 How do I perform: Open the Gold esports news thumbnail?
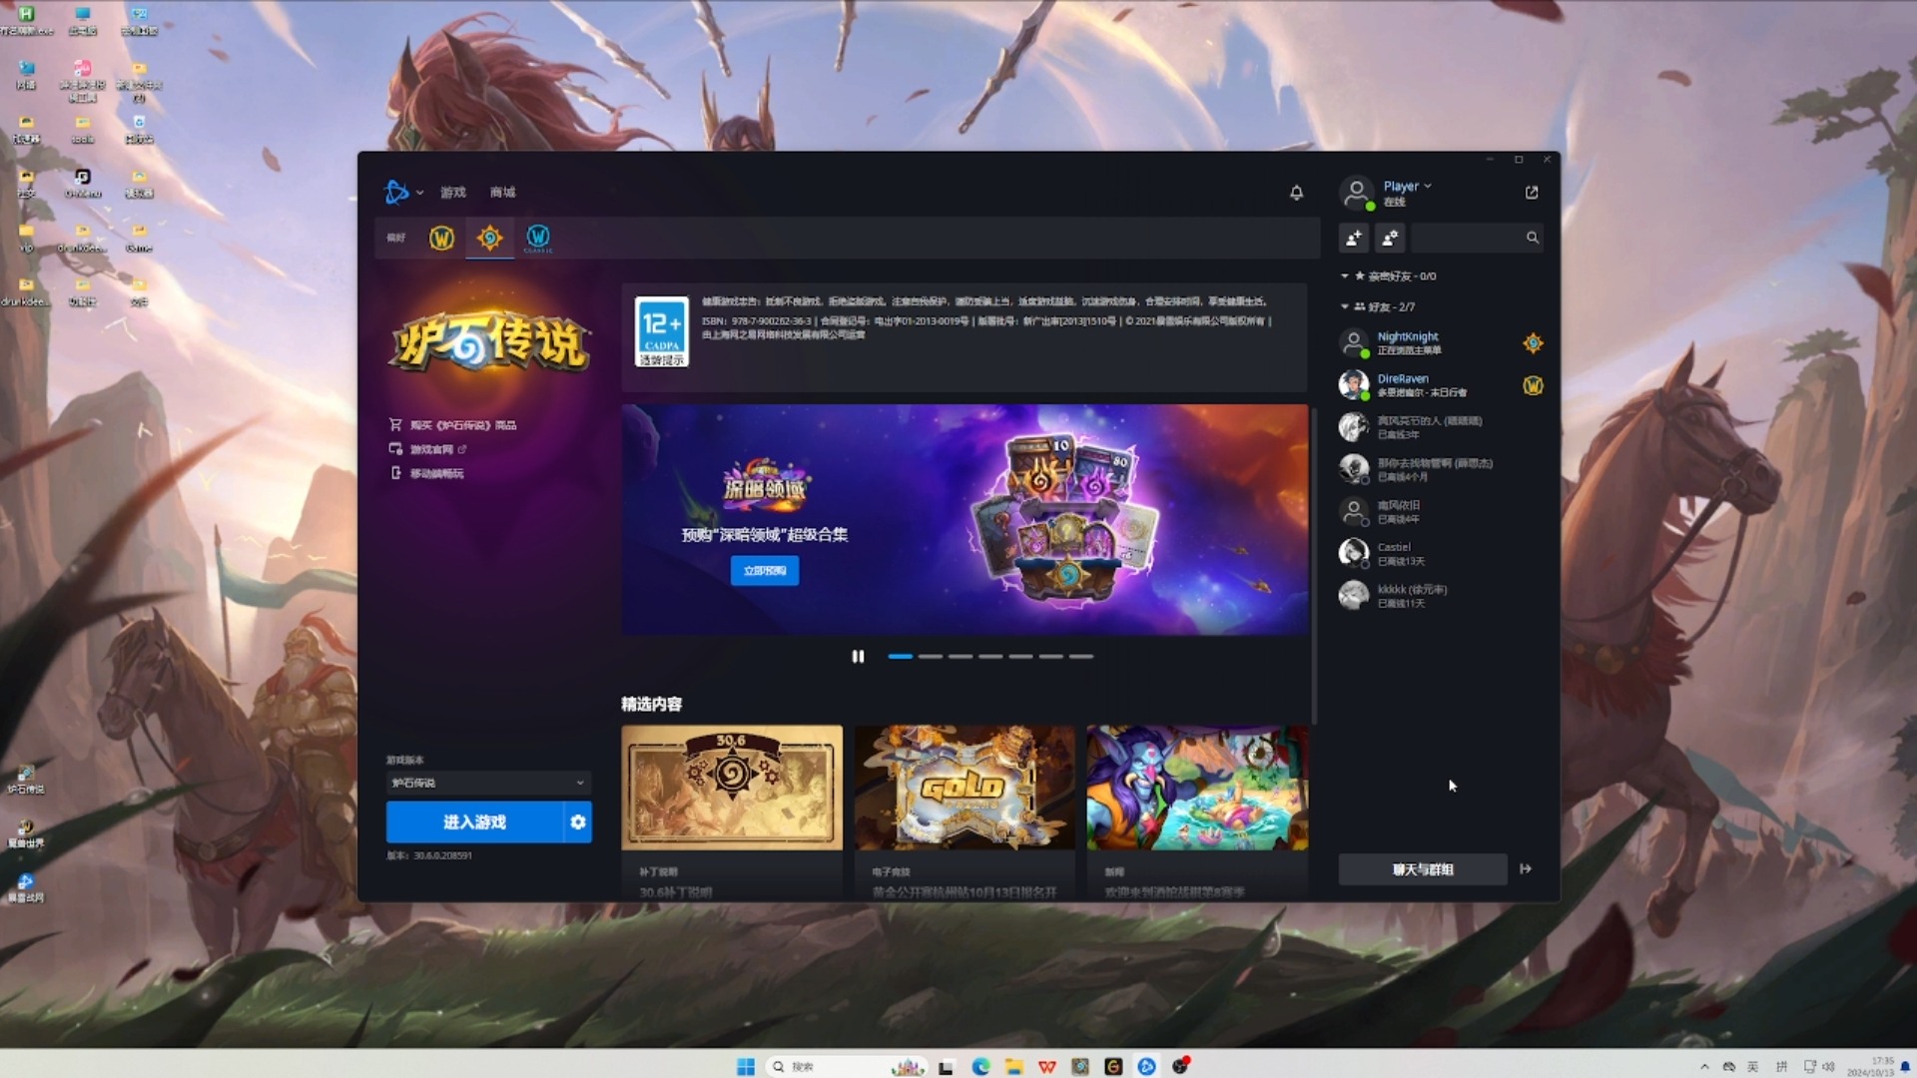click(x=964, y=788)
